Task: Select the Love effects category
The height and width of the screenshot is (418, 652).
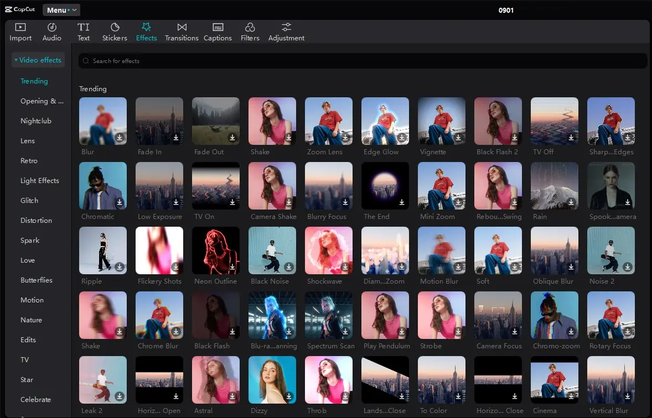Action: (x=28, y=260)
